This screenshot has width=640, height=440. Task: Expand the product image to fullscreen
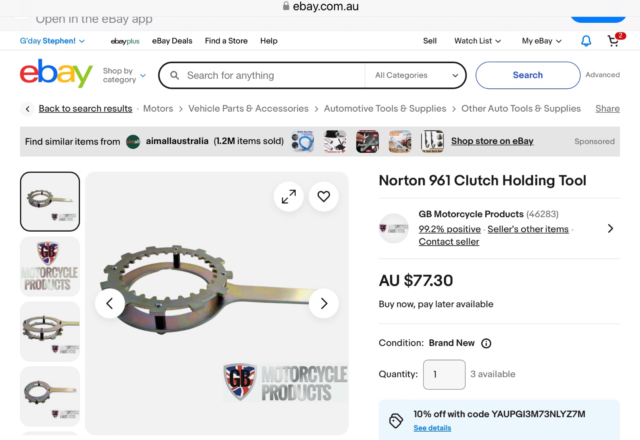pyautogui.click(x=288, y=196)
